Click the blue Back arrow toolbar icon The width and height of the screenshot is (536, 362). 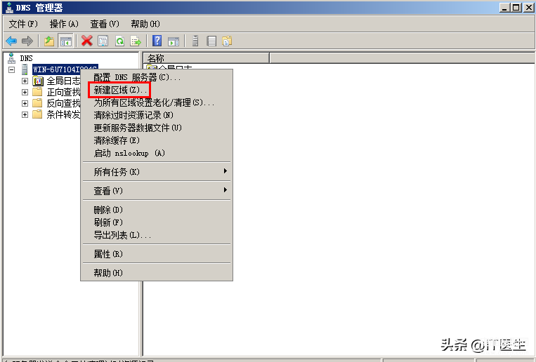11,41
